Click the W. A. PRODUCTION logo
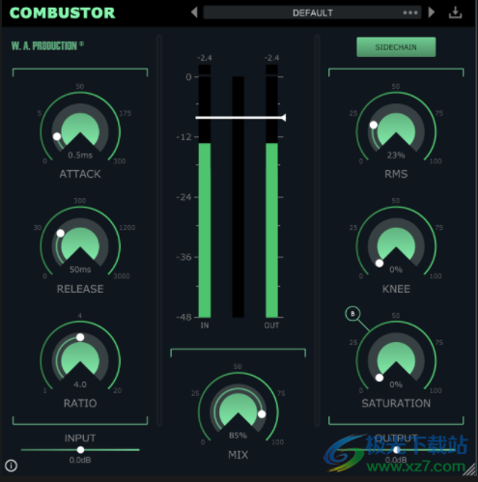Viewport: 478px width, 482px height. [x=47, y=45]
